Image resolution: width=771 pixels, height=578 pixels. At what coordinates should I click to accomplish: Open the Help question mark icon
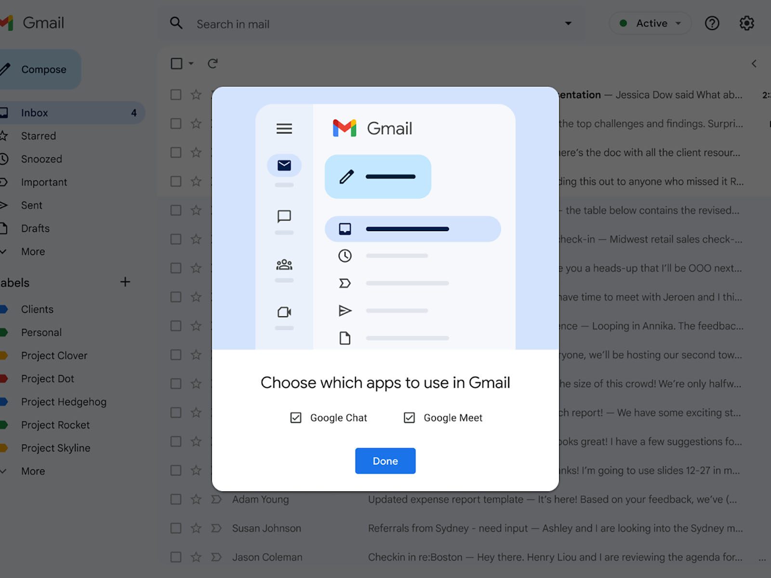click(x=712, y=23)
